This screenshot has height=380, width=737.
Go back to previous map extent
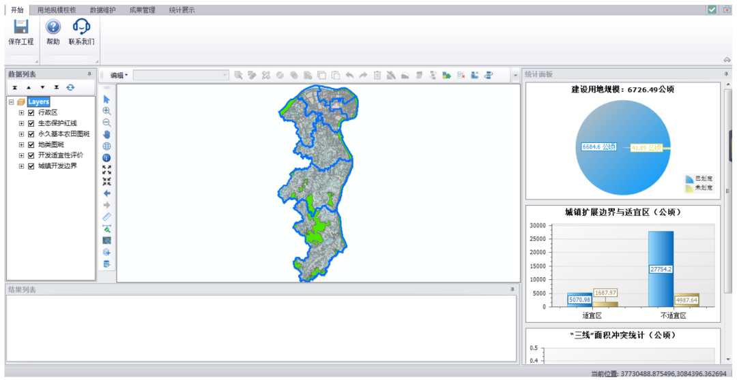pyautogui.click(x=106, y=193)
